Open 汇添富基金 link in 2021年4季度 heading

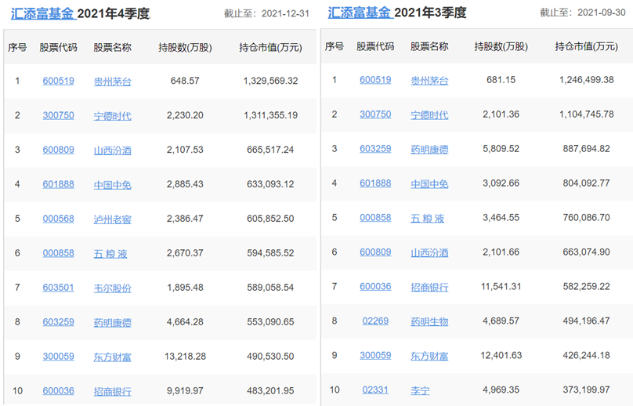click(43, 14)
